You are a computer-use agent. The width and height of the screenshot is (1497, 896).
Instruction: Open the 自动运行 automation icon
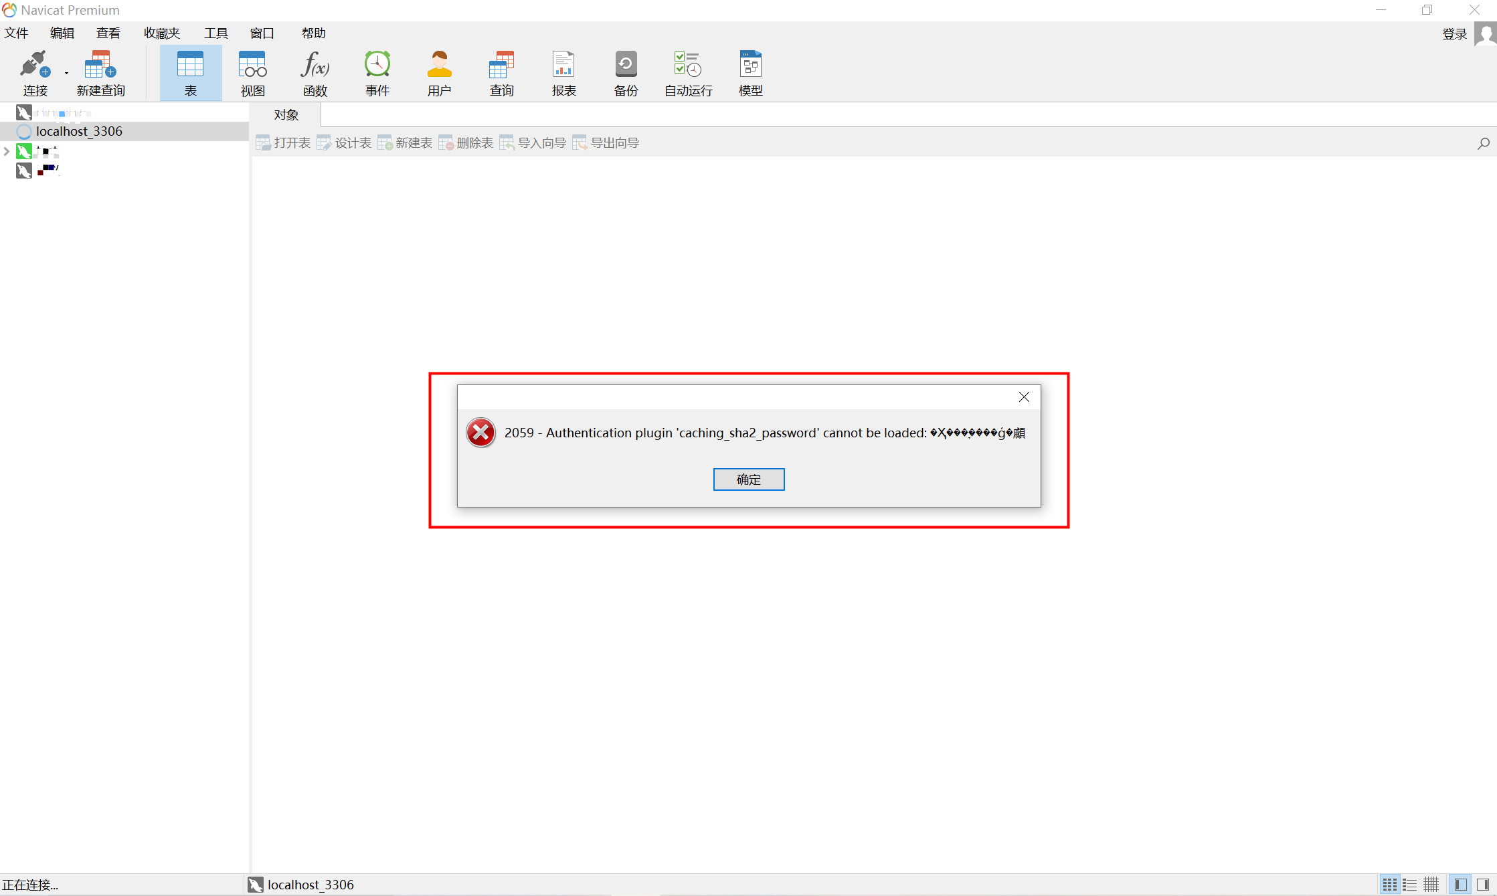(x=688, y=72)
